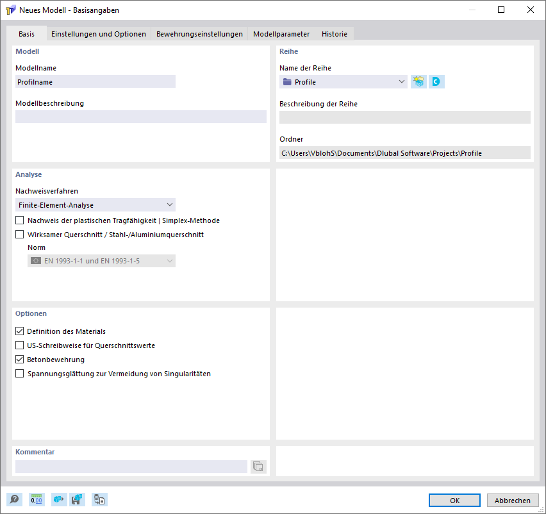Click the model rendering options icon
The width and height of the screenshot is (546, 514).
coord(58,499)
